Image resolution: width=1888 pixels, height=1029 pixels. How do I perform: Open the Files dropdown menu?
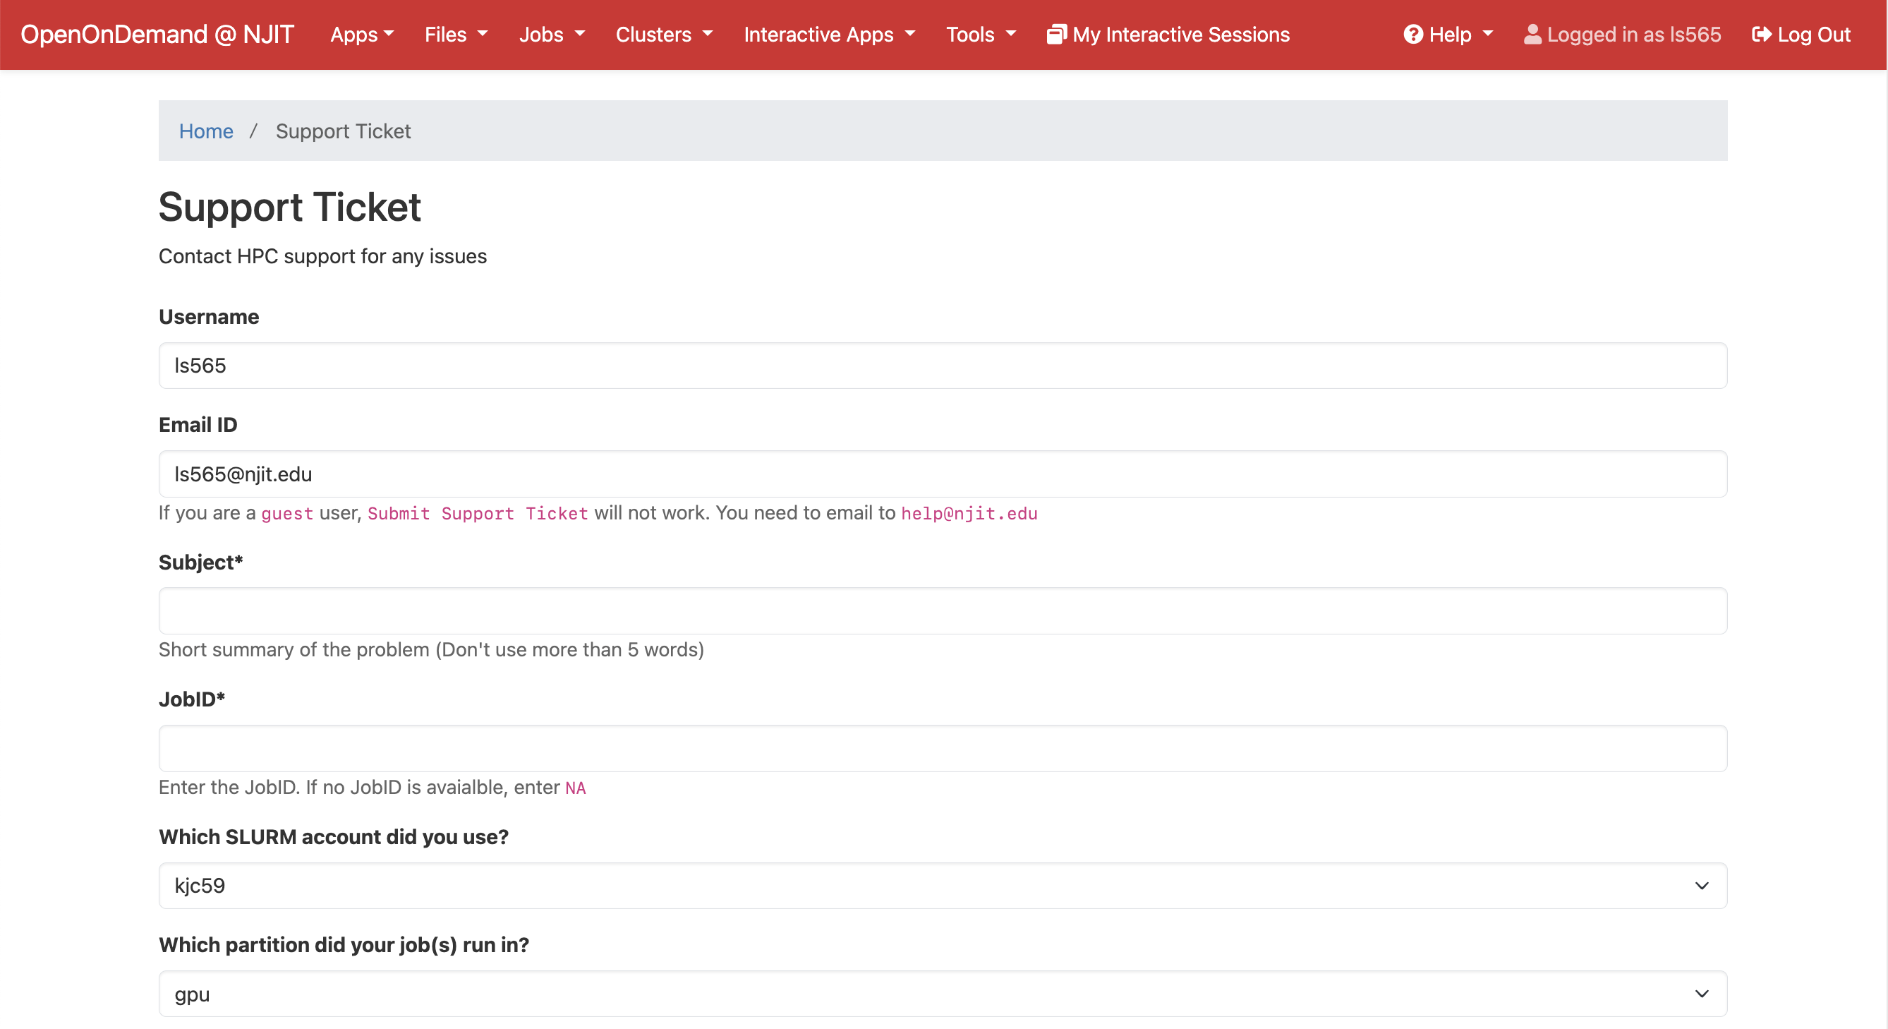456,35
